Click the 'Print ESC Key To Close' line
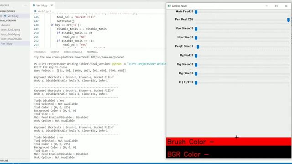The height and width of the screenshot is (164, 292). (51, 67)
